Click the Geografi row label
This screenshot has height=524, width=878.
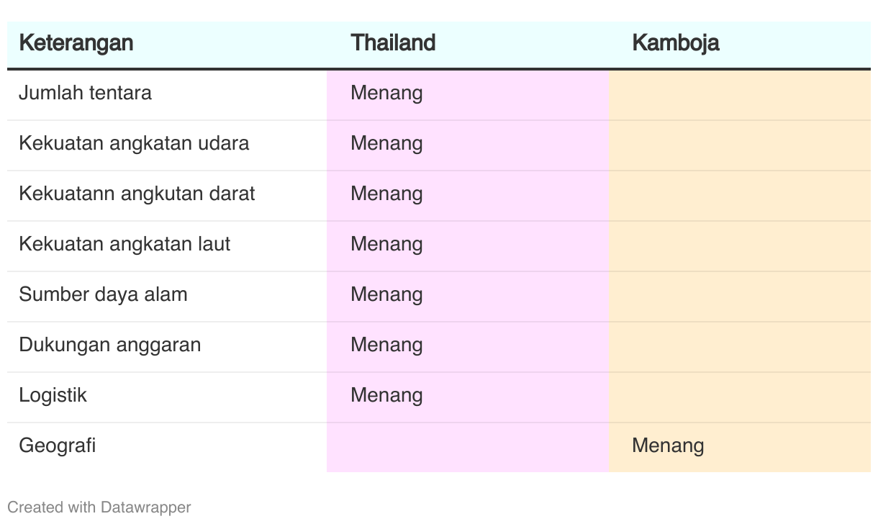tap(58, 446)
